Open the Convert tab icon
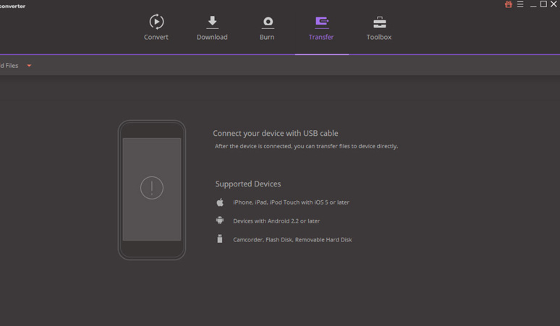Viewport: 560px width, 326px height. [x=156, y=22]
